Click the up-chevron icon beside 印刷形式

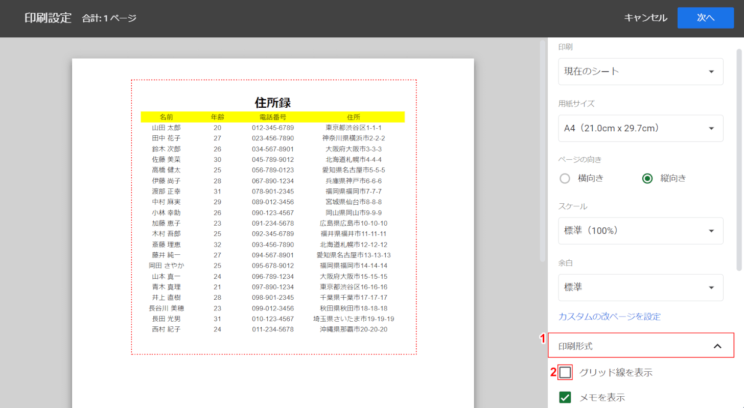[717, 345]
